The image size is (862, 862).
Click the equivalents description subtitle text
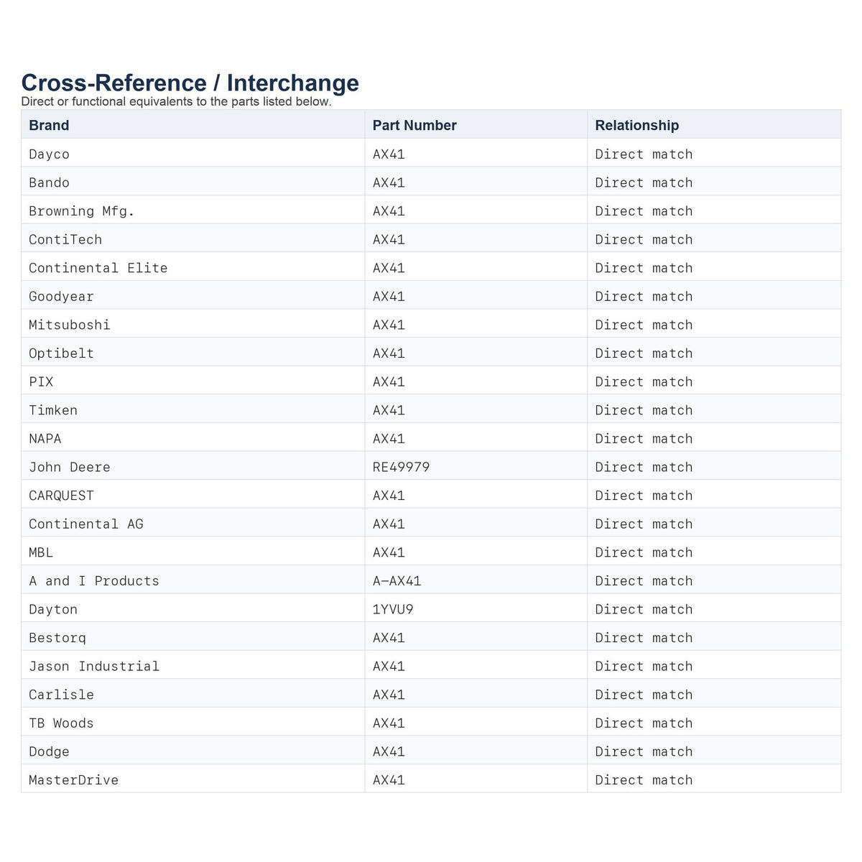pos(177,101)
